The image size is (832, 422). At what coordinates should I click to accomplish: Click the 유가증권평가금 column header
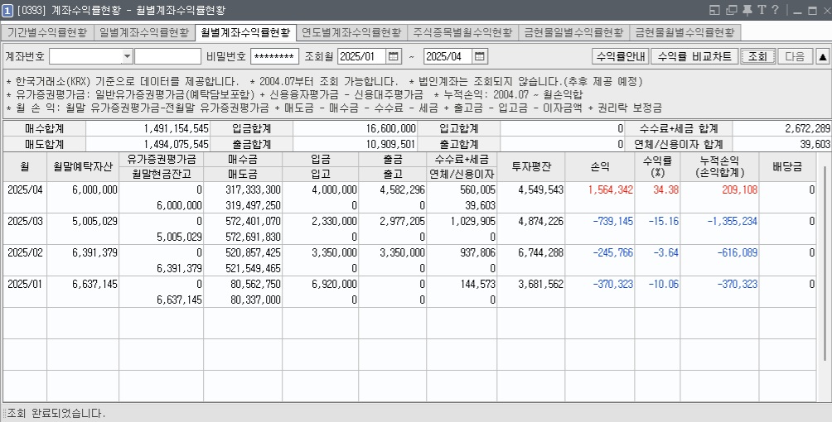pos(162,159)
